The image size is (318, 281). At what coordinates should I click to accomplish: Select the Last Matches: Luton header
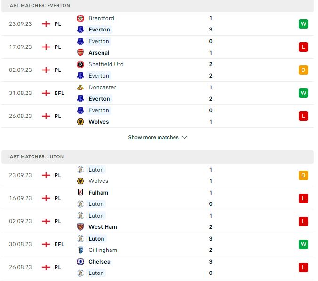[x=158, y=157]
